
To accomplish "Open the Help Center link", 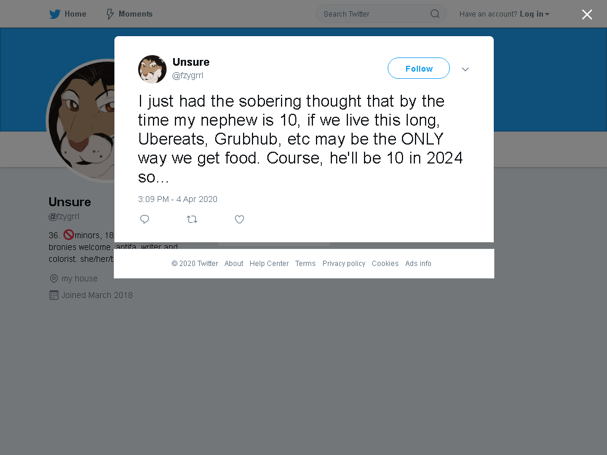I will 269,264.
